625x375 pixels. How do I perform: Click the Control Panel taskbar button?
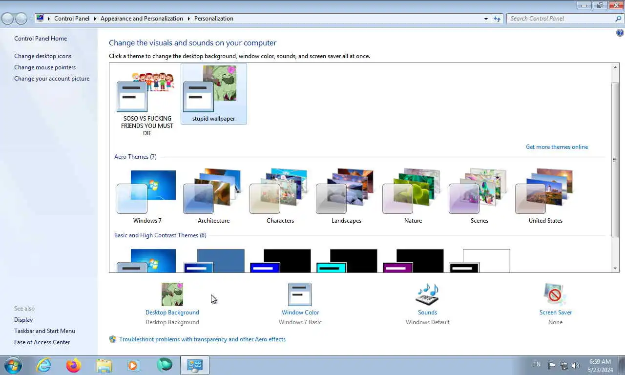(x=195, y=365)
